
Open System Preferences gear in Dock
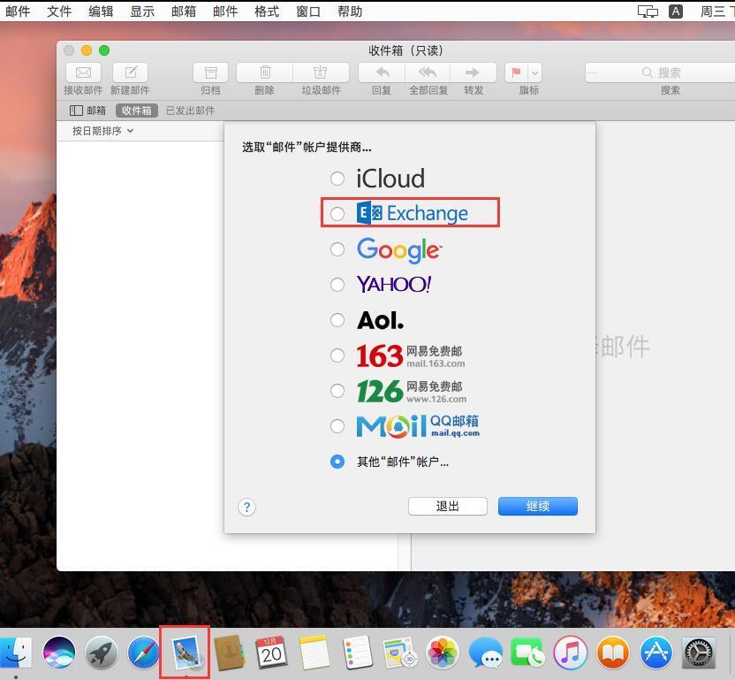pyautogui.click(x=699, y=653)
